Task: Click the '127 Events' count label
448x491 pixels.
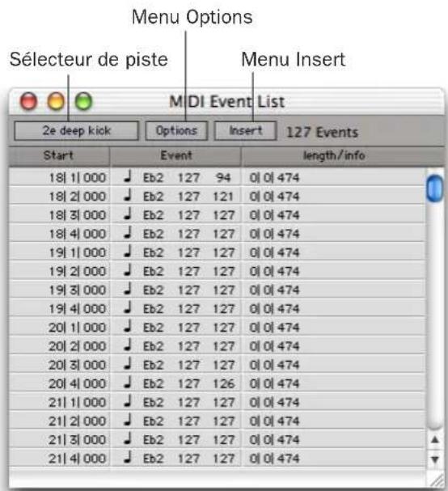Action: point(322,132)
